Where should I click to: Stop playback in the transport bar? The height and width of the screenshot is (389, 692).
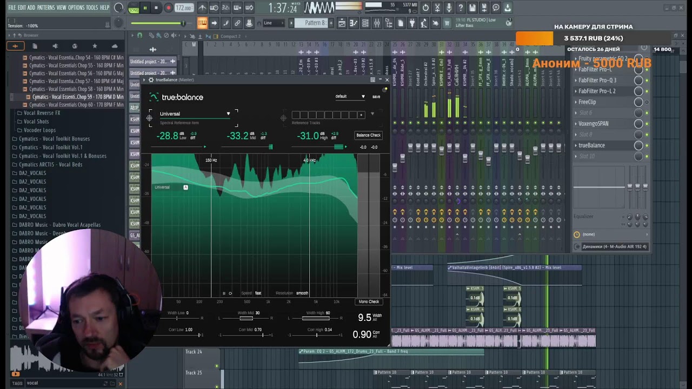156,8
